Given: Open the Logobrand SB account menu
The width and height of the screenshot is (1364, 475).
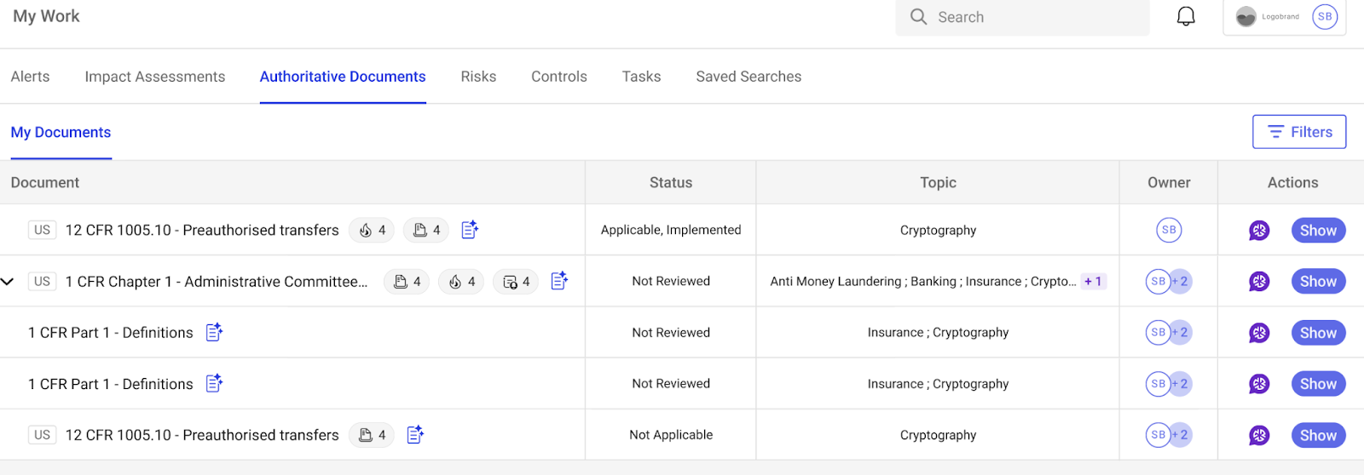Looking at the screenshot, I should pyautogui.click(x=1284, y=17).
